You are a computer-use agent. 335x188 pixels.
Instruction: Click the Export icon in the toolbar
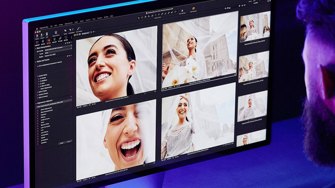pyautogui.click(x=42, y=36)
